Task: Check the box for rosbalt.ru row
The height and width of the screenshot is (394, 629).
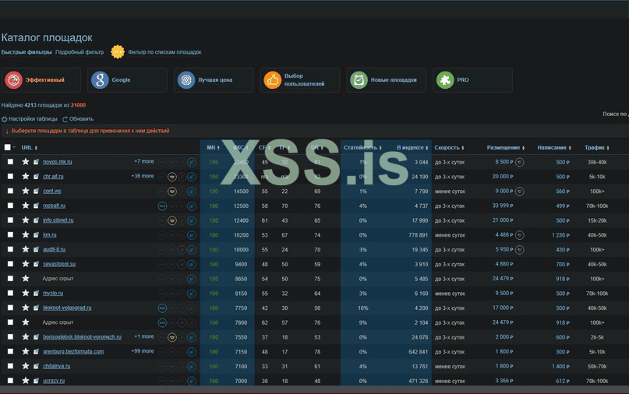Action: 10,206
